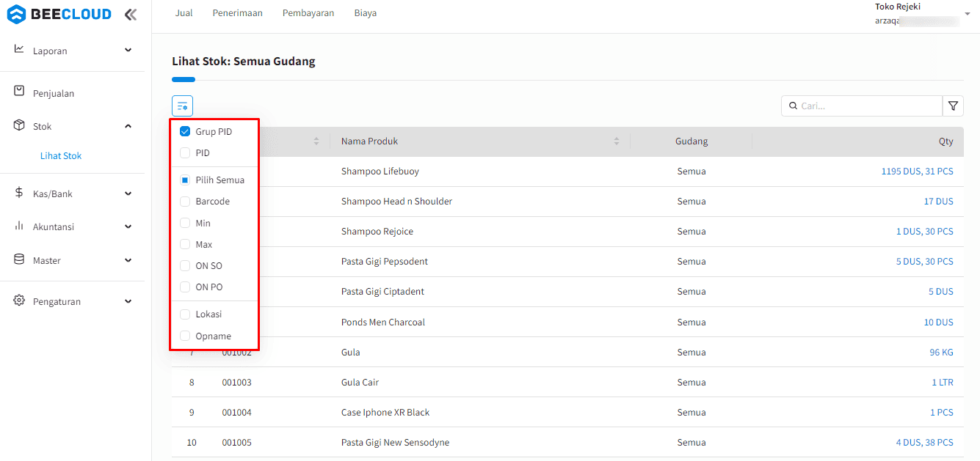The height and width of the screenshot is (461, 980).
Task: Click product code 001004
Action: point(237,413)
